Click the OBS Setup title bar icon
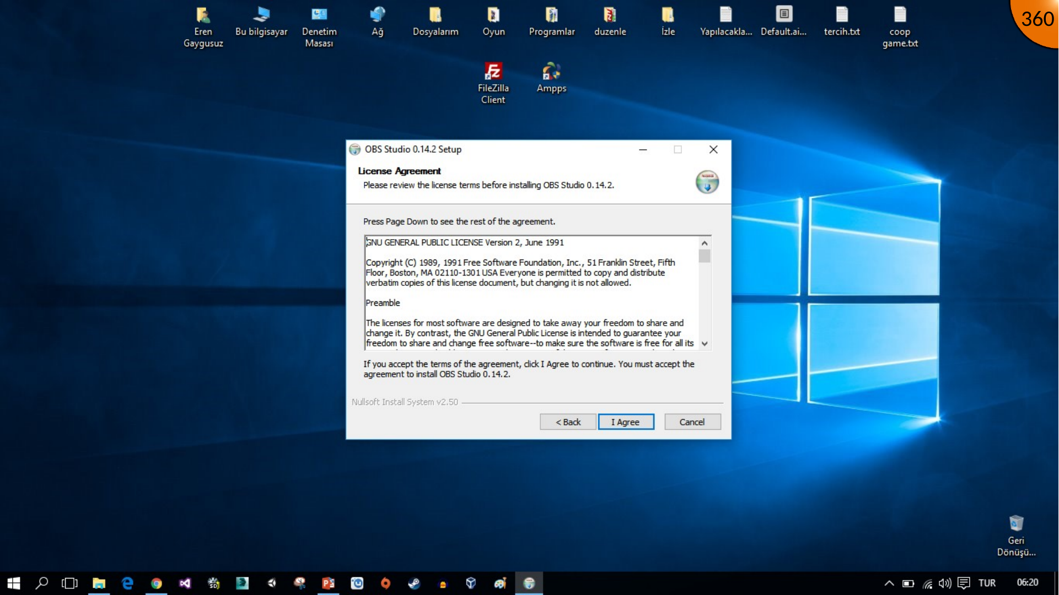Image resolution: width=1059 pixels, height=595 pixels. 354,149
